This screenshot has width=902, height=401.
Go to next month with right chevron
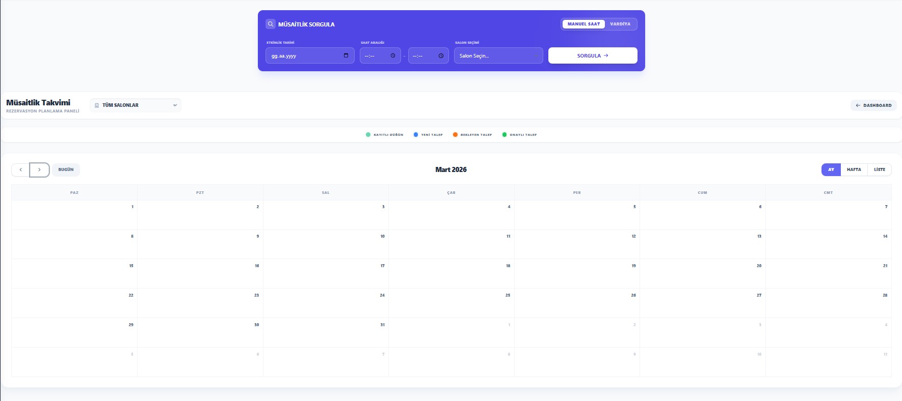[x=39, y=169]
